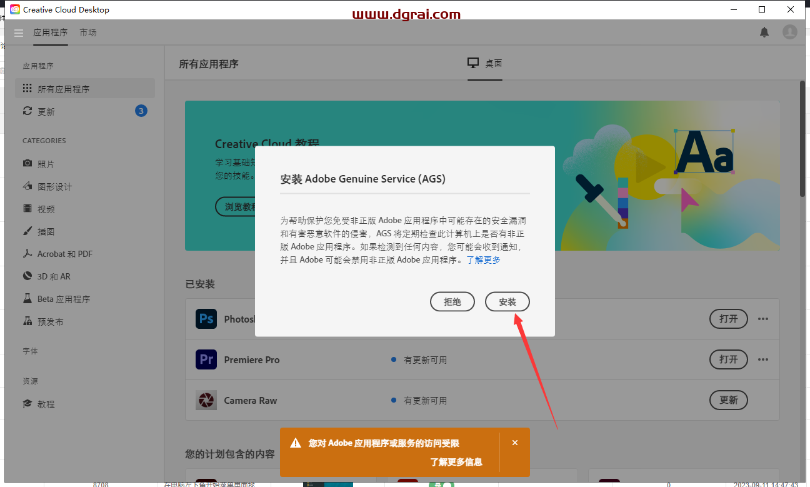Click the Creative Cloud logo in title bar
This screenshot has height=487, width=810.
15,9
